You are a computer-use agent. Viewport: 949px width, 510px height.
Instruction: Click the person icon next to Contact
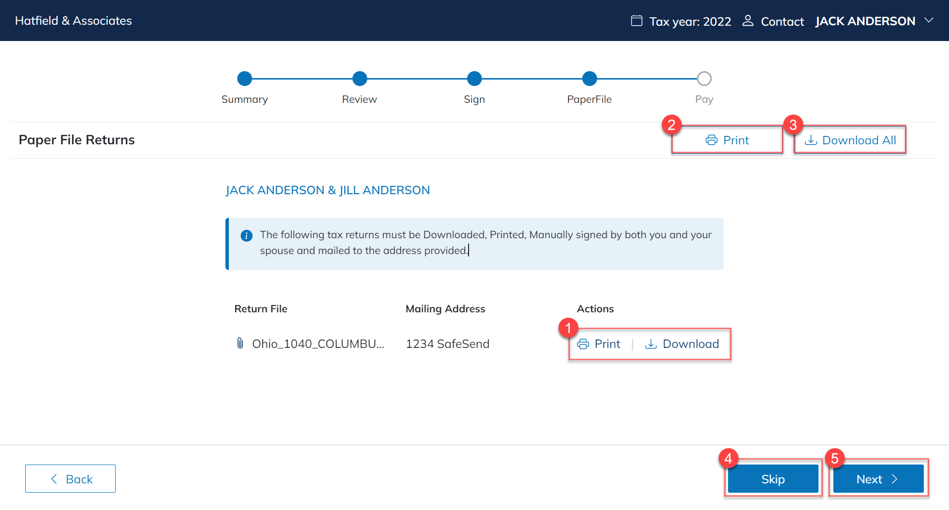[x=748, y=21]
